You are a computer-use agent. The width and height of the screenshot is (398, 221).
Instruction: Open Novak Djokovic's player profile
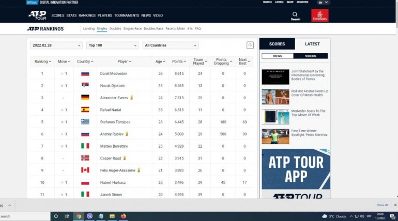pos(114,86)
